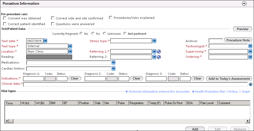Select No for Currently Pregnant

[x=81, y=33]
